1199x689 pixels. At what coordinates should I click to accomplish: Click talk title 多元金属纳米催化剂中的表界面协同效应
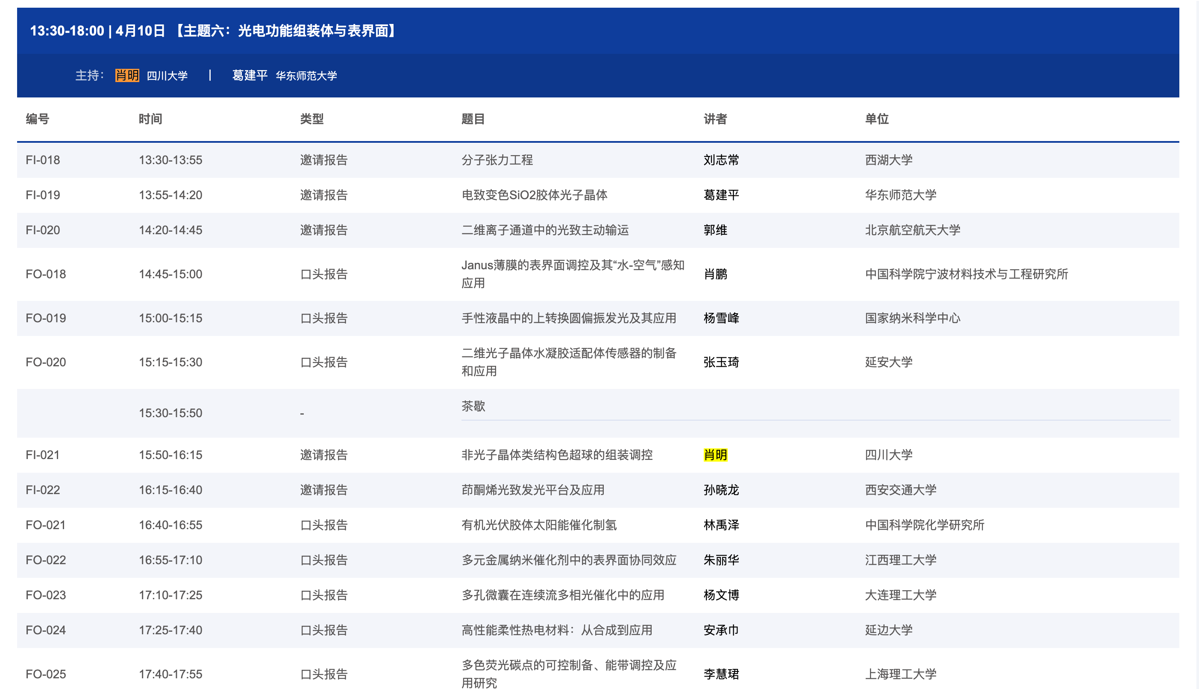569,560
